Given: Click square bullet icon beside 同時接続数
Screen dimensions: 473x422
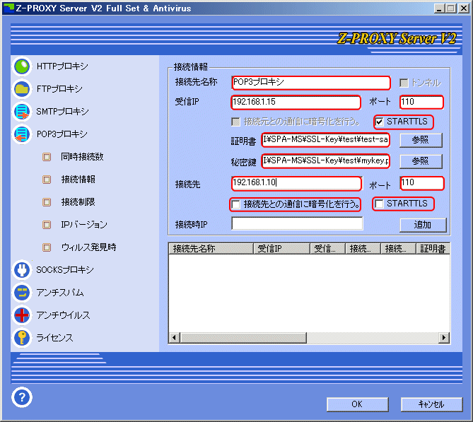Looking at the screenshot, I should tap(47, 157).
